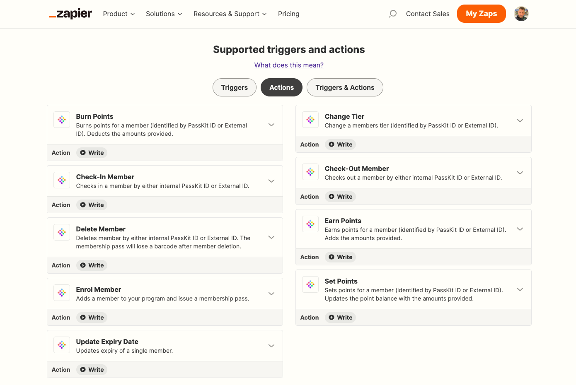
Task: Click the Change Tier title
Action: coord(344,117)
